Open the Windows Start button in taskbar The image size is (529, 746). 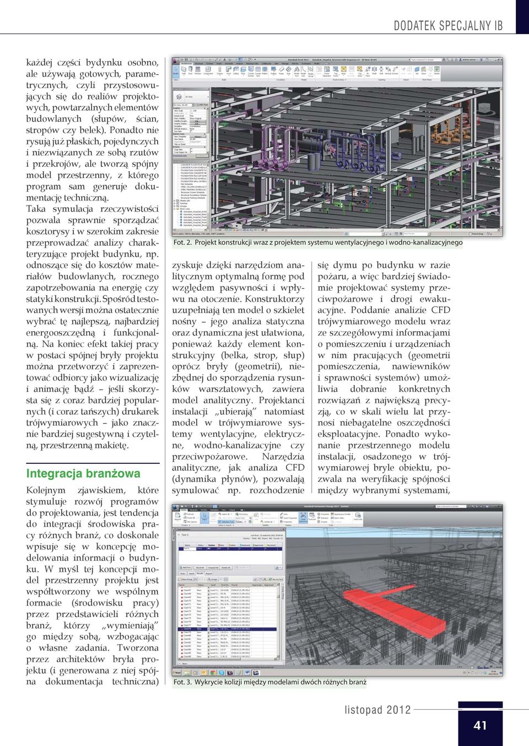[x=177, y=673]
